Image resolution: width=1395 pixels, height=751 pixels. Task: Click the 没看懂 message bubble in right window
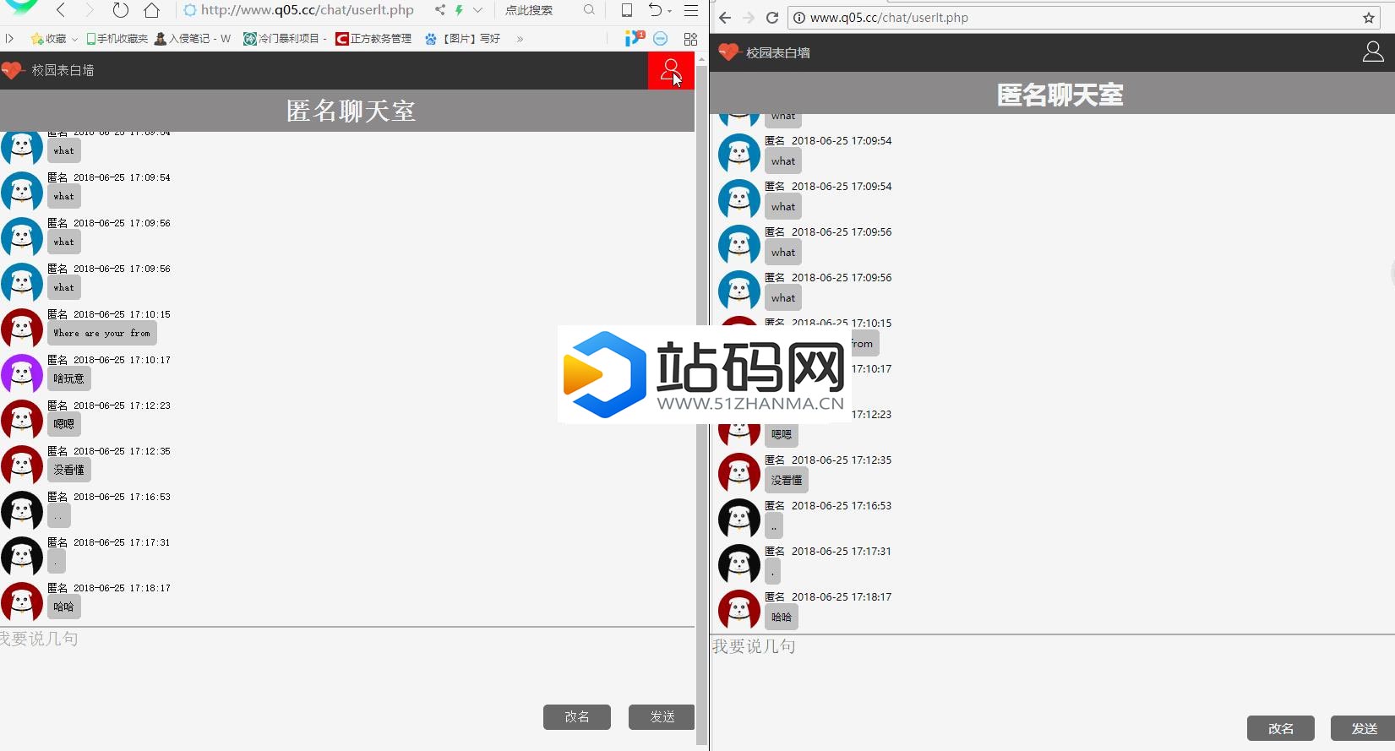(787, 480)
